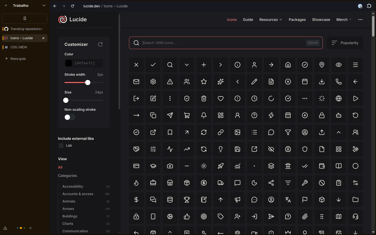This screenshot has height=235, width=376.
Task: Reset the Customizer settings
Action: pos(100,44)
